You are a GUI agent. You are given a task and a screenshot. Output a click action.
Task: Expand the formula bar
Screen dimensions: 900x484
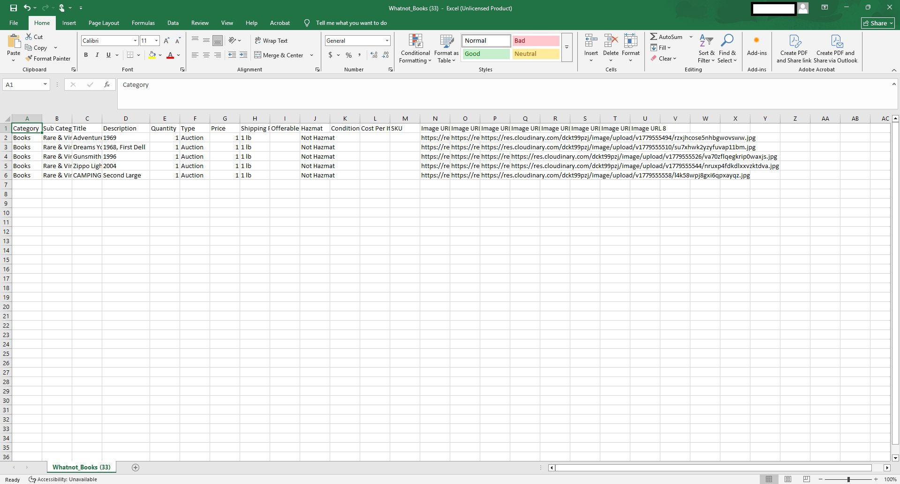pyautogui.click(x=894, y=84)
